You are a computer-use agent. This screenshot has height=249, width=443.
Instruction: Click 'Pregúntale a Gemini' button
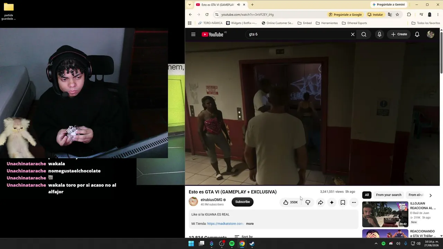coord(388,4)
